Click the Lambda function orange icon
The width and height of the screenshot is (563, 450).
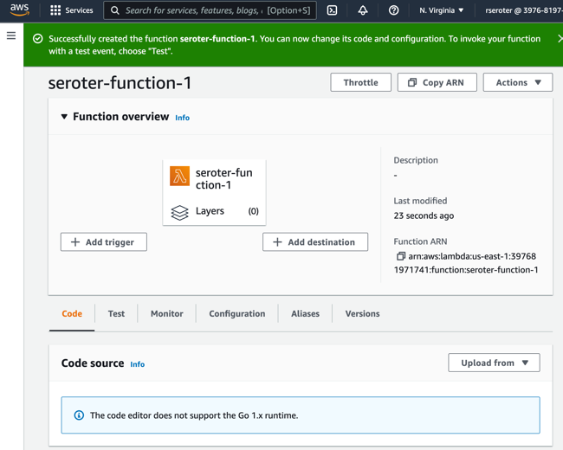click(179, 177)
